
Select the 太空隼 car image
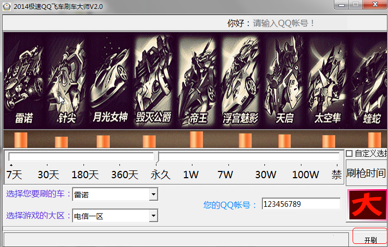tap(328, 81)
